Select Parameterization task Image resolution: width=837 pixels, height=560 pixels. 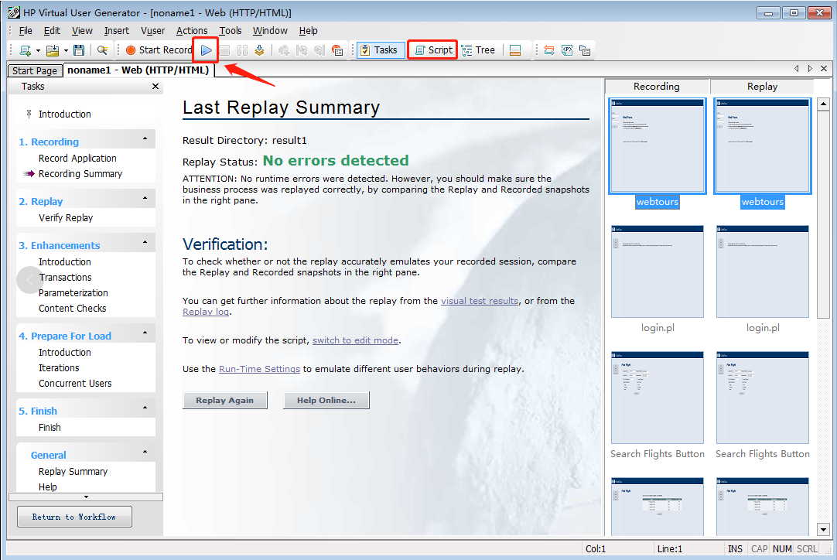tap(73, 293)
